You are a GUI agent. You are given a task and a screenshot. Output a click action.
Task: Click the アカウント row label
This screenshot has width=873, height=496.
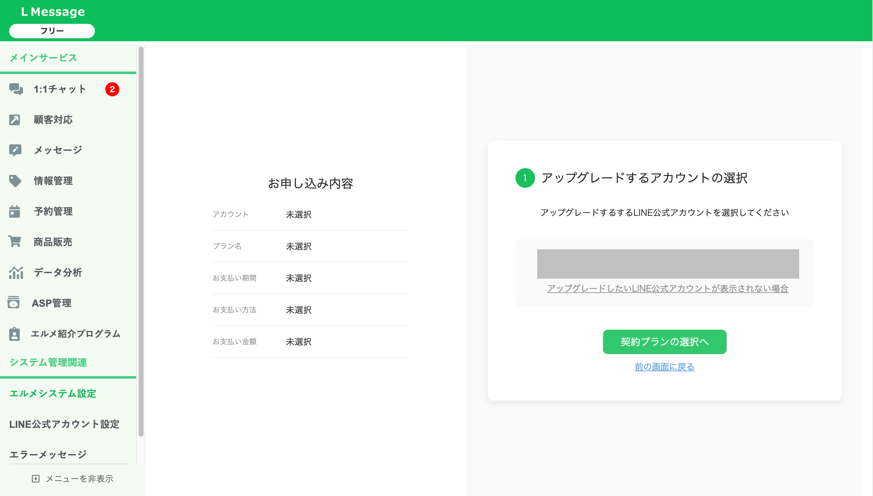[x=230, y=214]
